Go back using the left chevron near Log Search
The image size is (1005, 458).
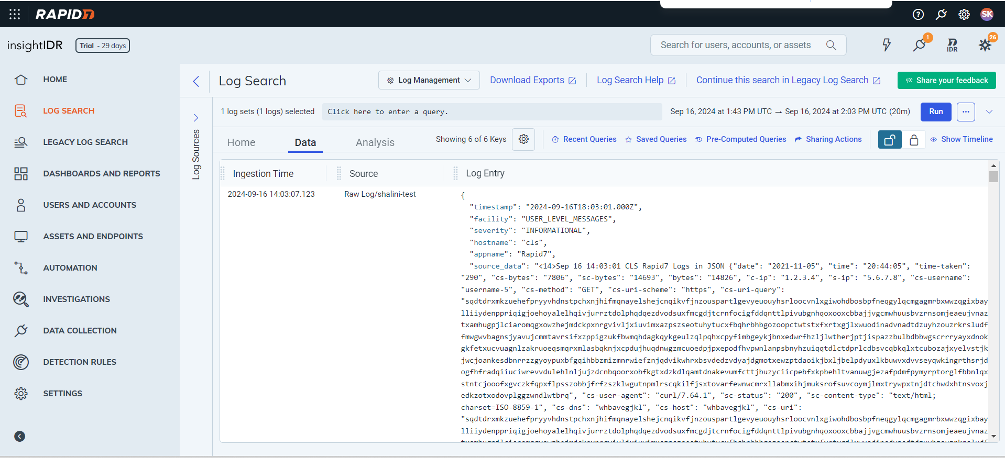(196, 81)
